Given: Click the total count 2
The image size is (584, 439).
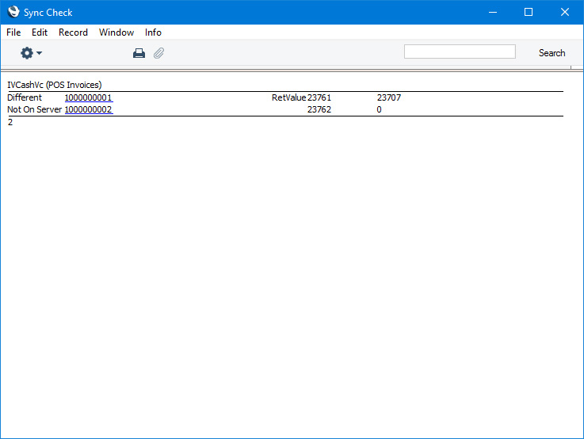Looking at the screenshot, I should 10,122.
